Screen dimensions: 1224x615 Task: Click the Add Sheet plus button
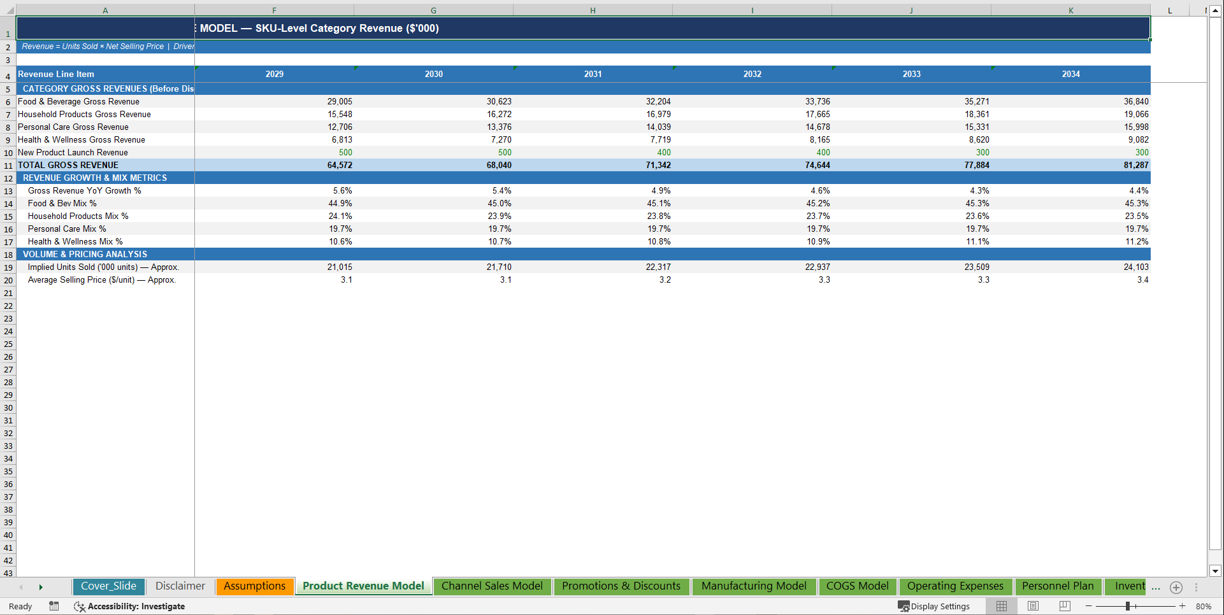pyautogui.click(x=1176, y=587)
